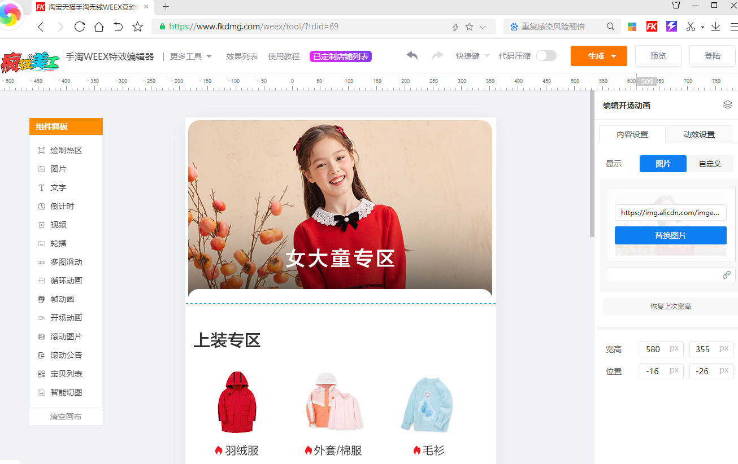This screenshot has height=464, width=738.
Task: Click the blue 毛衫 sweater thumbnail
Action: (x=428, y=404)
